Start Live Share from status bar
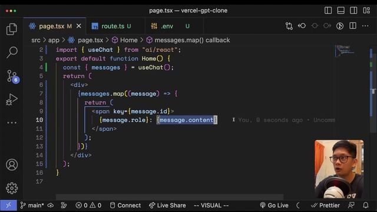The height and width of the screenshot is (212, 377). point(167,206)
